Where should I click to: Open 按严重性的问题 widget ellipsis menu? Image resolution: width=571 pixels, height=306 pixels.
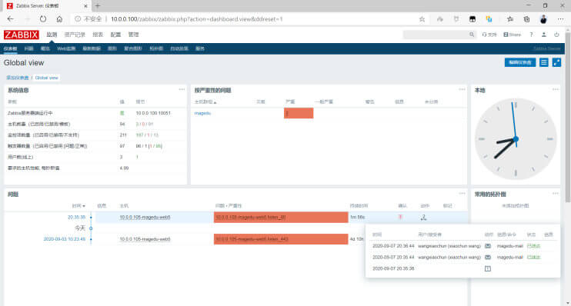462,89
